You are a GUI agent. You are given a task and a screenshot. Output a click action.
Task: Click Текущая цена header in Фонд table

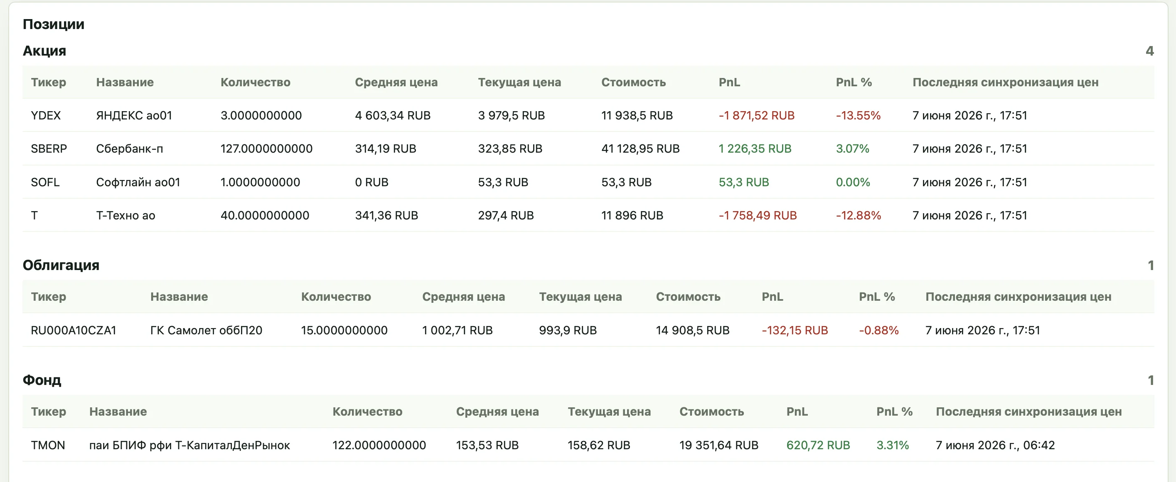[x=609, y=411]
